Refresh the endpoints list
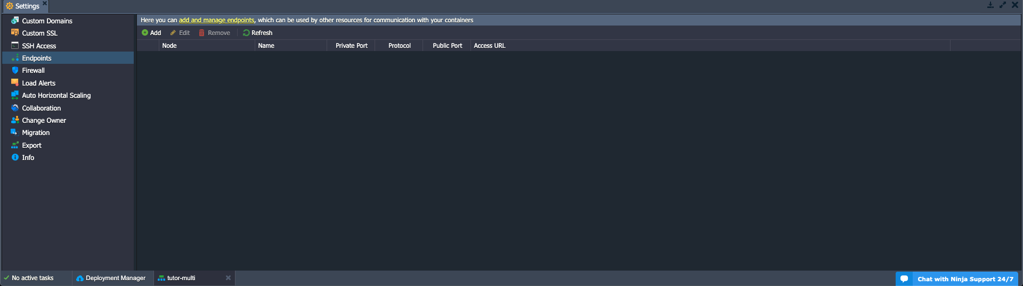This screenshot has height=286, width=1023. click(257, 33)
